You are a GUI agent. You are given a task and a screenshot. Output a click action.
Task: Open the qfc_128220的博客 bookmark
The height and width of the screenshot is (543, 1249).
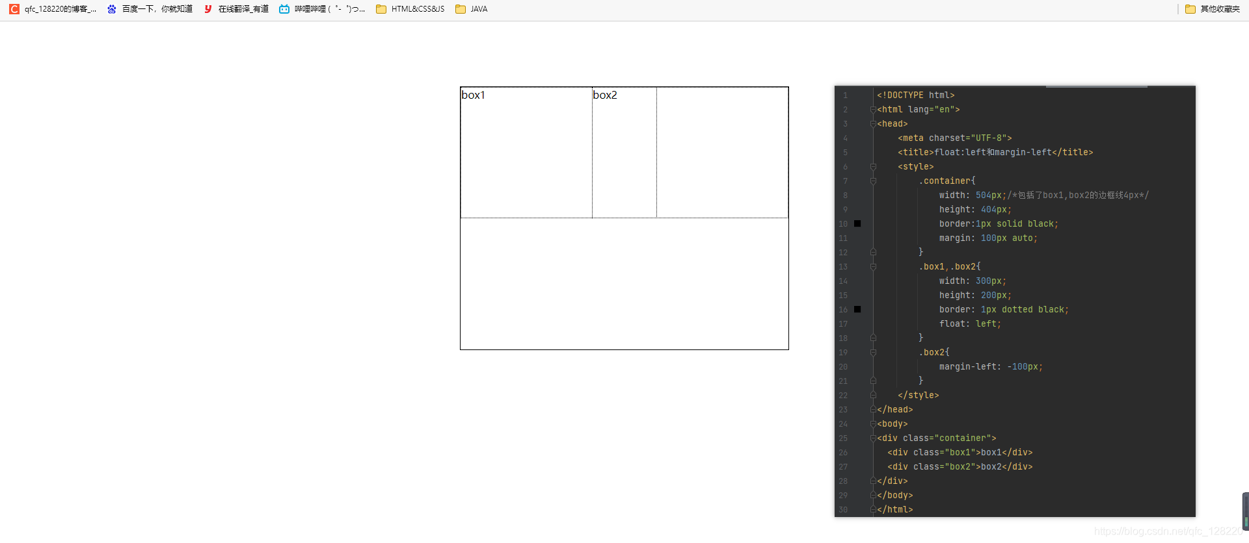point(53,9)
